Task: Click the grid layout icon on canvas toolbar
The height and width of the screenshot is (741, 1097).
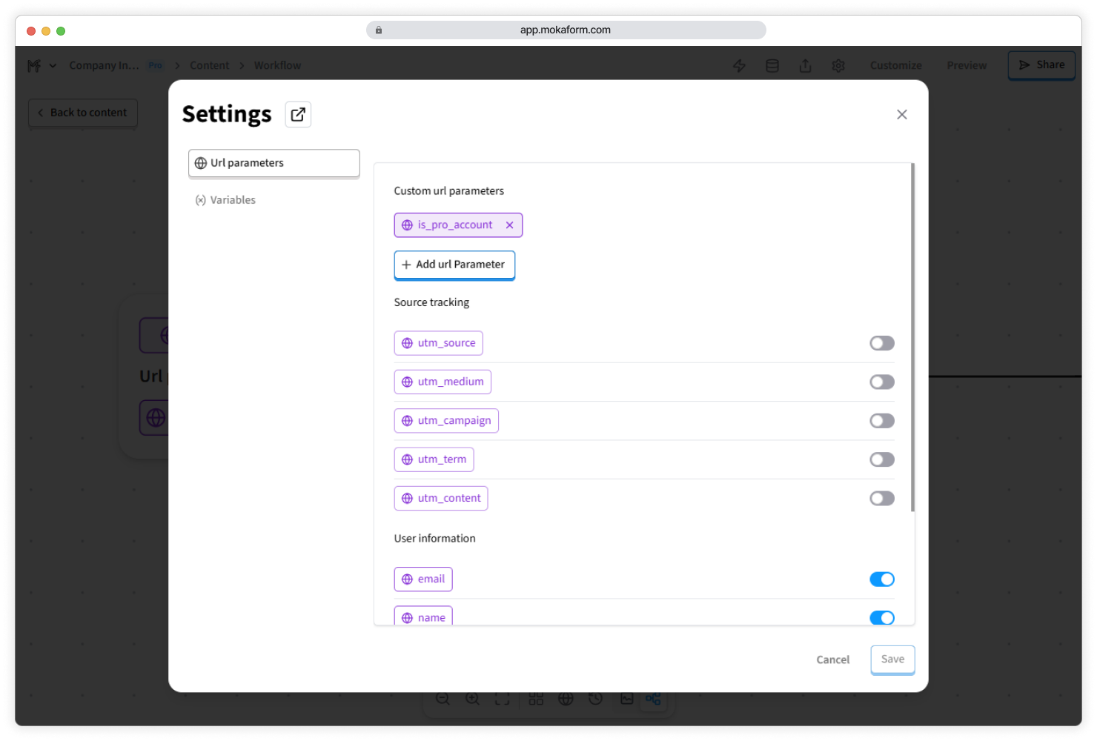Action: 536,699
